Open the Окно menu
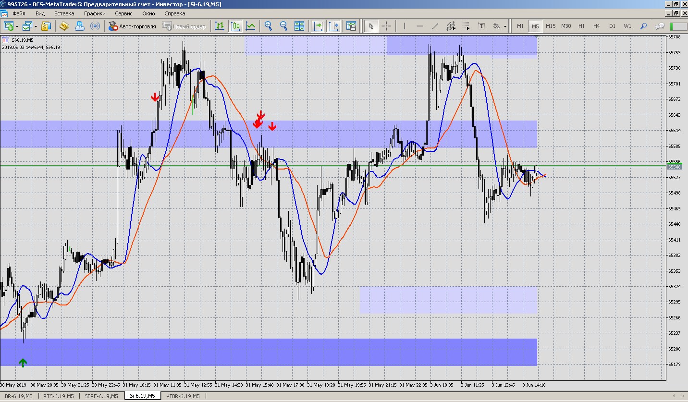Viewport: 688px width, 402px height. tap(148, 13)
